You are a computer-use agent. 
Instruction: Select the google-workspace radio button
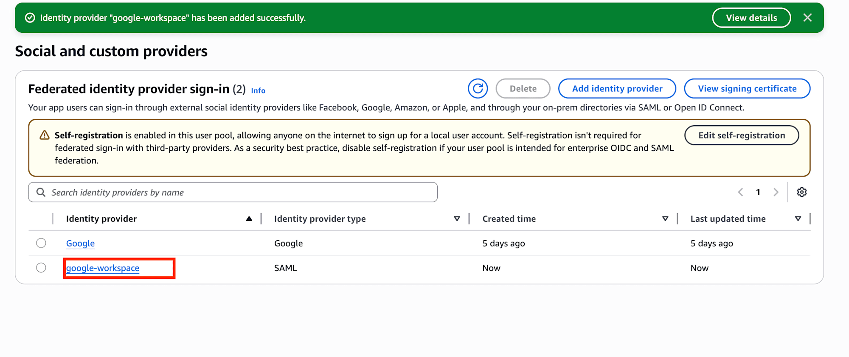41,268
